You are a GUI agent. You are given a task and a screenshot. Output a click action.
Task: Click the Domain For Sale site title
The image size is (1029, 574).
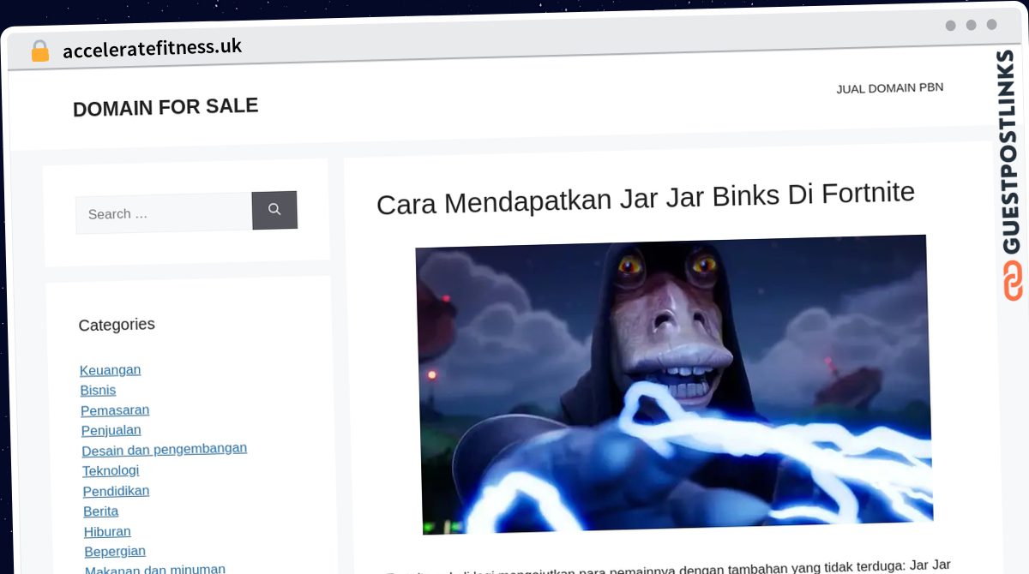click(165, 107)
